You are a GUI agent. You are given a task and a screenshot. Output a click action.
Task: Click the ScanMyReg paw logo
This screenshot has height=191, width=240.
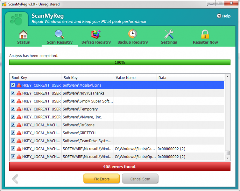(17, 19)
